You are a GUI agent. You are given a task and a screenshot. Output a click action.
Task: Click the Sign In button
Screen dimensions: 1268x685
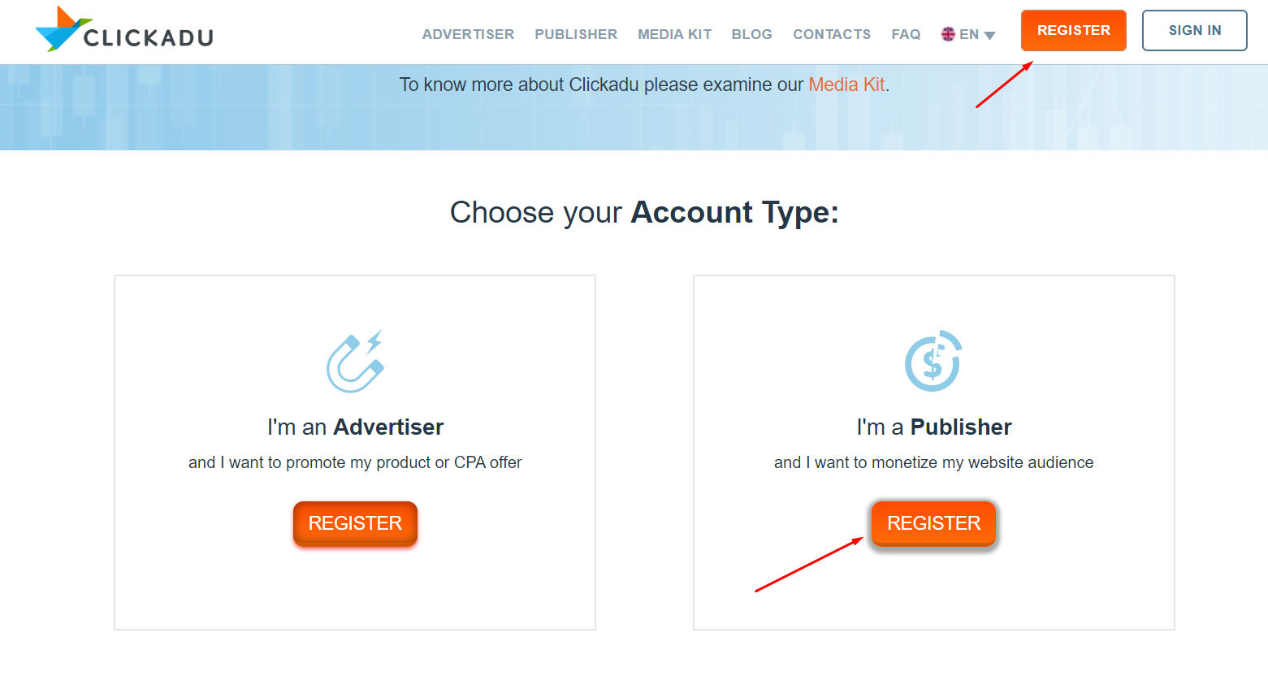point(1195,30)
